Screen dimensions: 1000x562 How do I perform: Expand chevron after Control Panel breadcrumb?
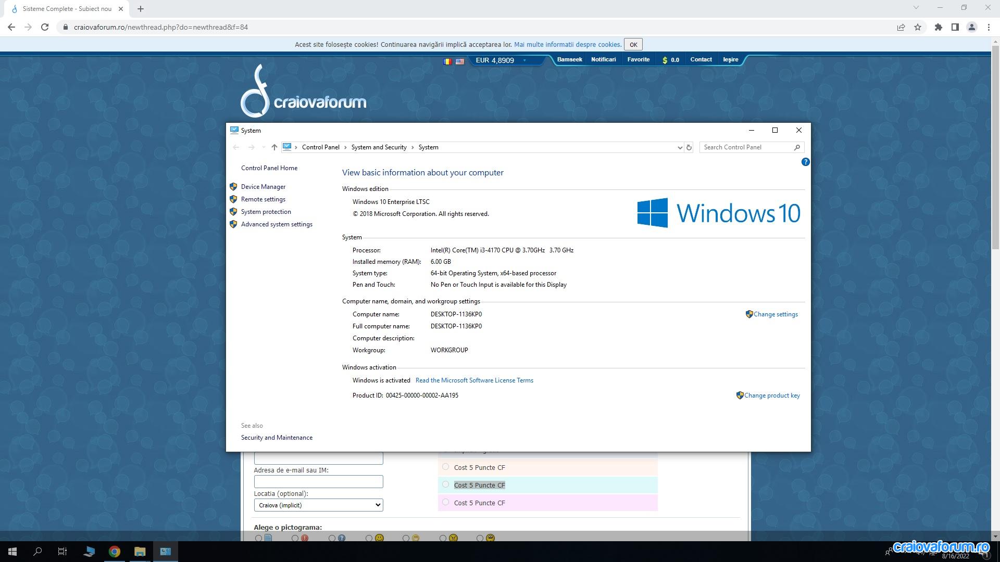(x=345, y=147)
